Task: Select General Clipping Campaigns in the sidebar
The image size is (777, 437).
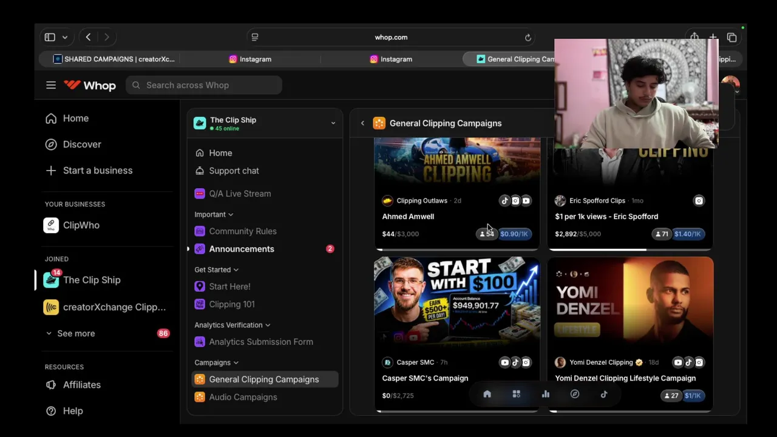Action: 264,379
